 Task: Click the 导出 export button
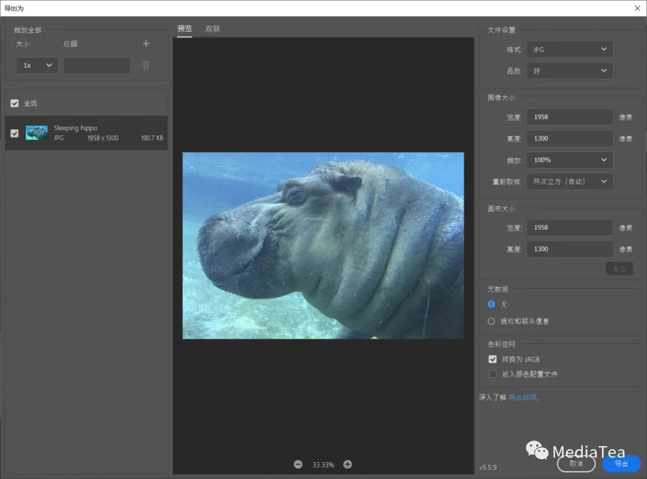[621, 464]
